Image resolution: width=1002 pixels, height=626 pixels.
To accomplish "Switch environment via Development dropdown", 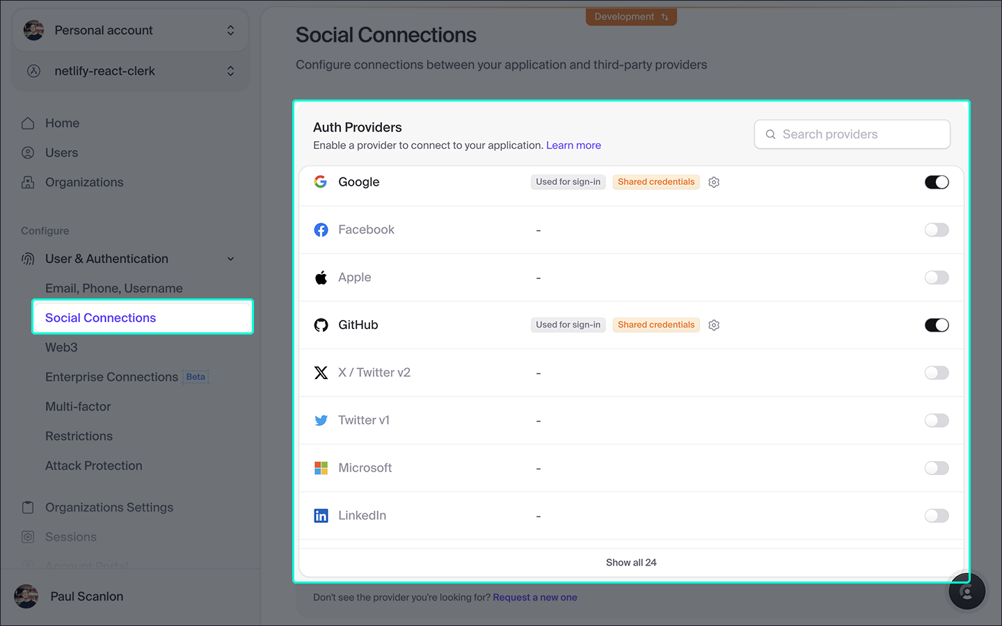I will point(631,17).
